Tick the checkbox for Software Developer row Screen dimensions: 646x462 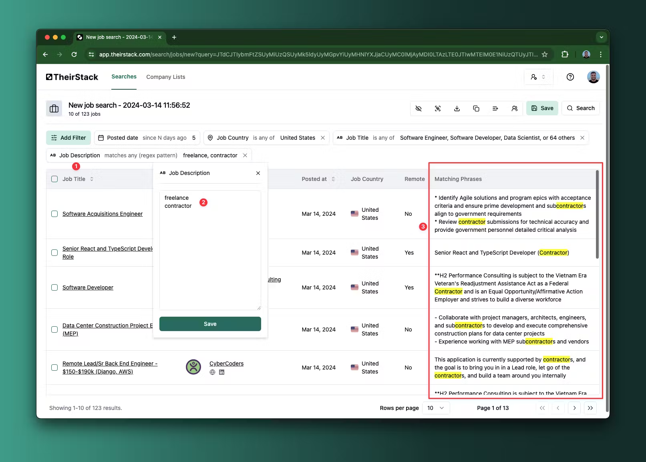(54, 287)
